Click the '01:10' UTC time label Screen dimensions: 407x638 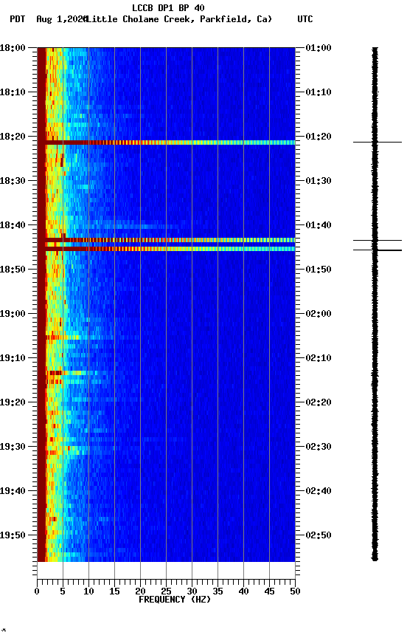click(x=319, y=92)
